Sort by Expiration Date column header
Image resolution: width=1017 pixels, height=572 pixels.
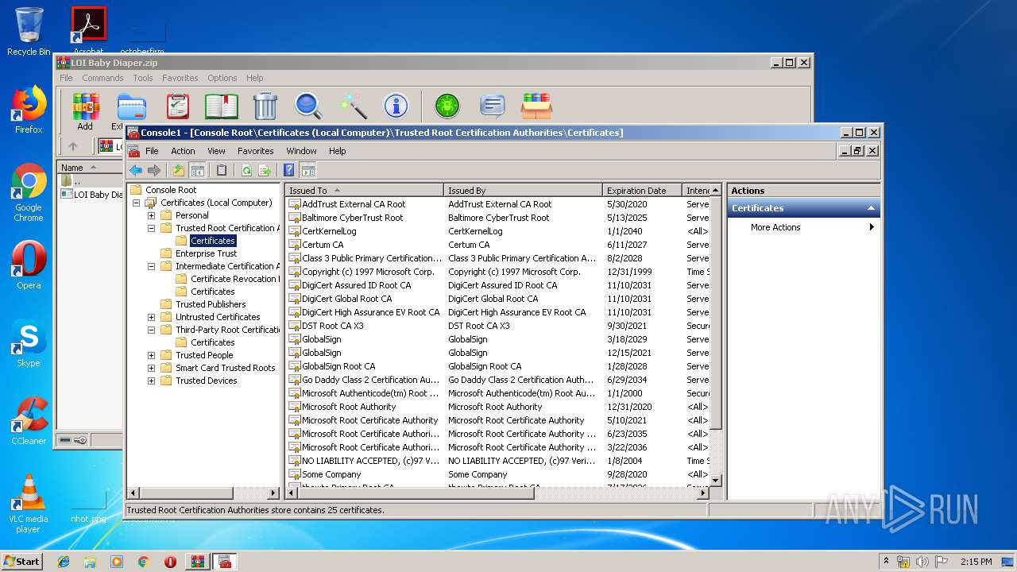pyautogui.click(x=643, y=191)
